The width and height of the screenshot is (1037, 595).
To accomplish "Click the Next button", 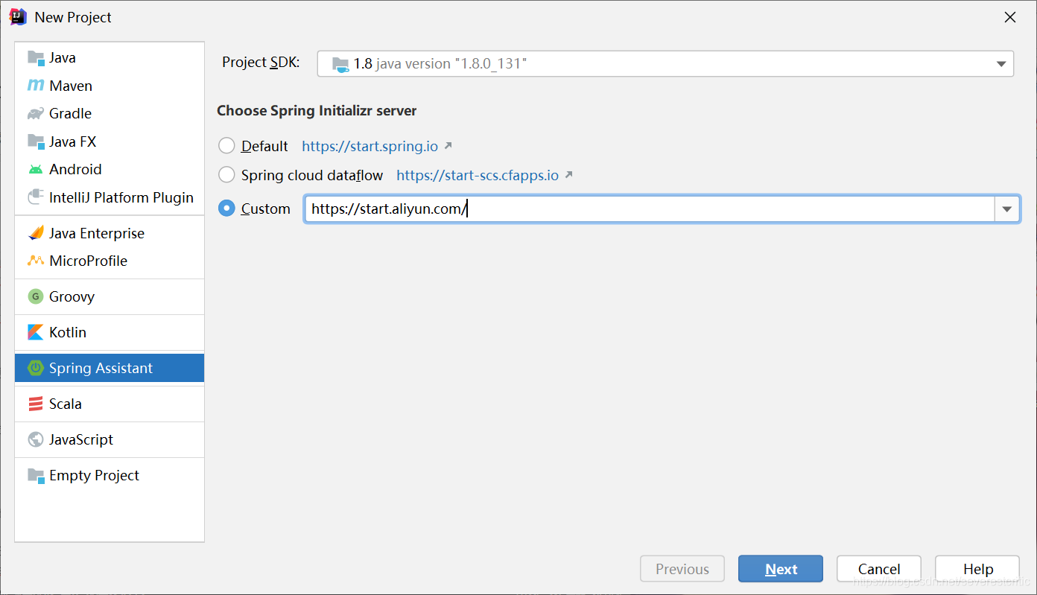I will tap(781, 569).
